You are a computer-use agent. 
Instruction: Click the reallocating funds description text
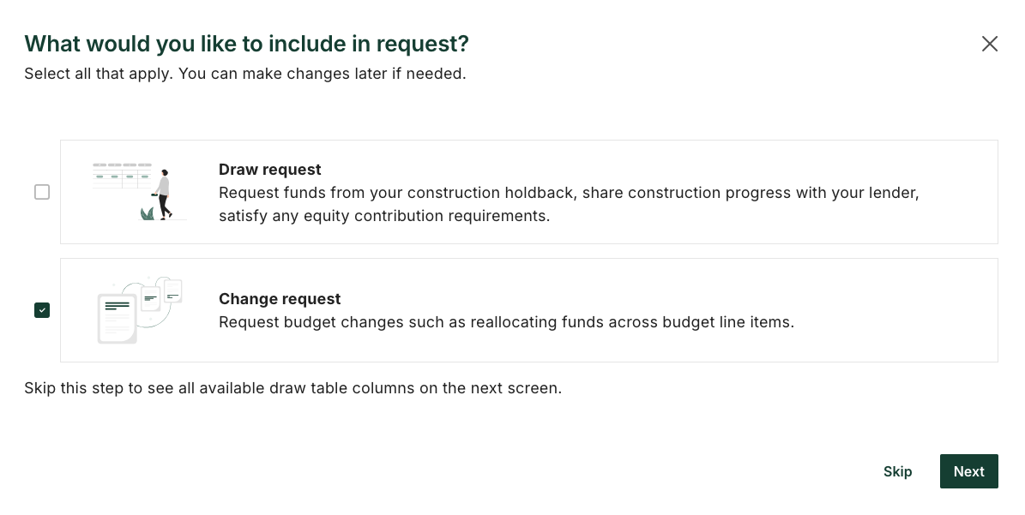click(506, 322)
